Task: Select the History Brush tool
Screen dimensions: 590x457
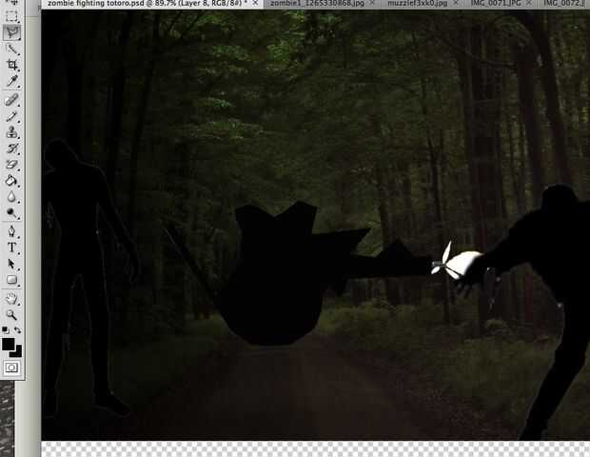Action: (x=11, y=149)
